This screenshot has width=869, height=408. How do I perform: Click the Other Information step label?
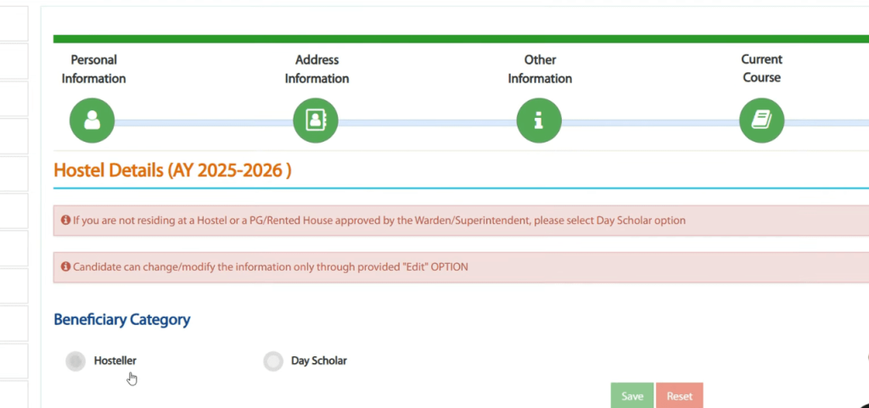540,70
